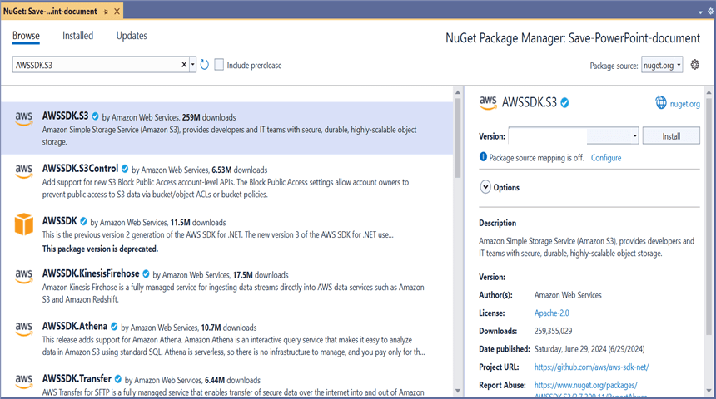The image size is (716, 399).
Task: Click the package list scrollbar thumb
Action: [458, 138]
